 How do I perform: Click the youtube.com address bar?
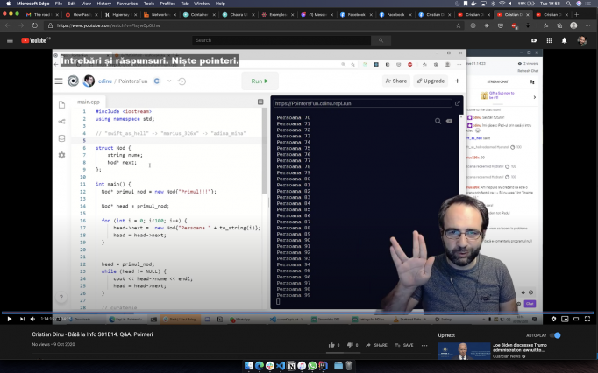252,25
